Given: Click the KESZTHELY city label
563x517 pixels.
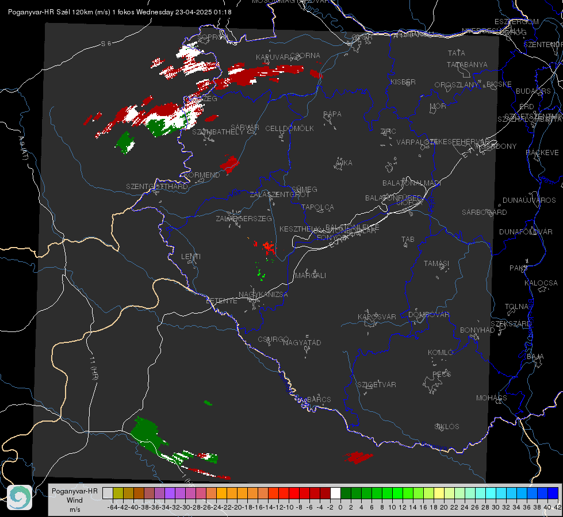Looking at the screenshot, I should (300, 229).
